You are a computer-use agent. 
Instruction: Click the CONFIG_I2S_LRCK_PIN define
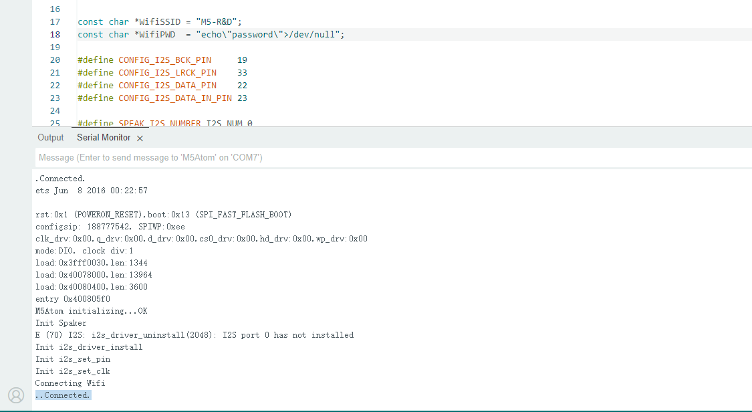pyautogui.click(x=167, y=73)
